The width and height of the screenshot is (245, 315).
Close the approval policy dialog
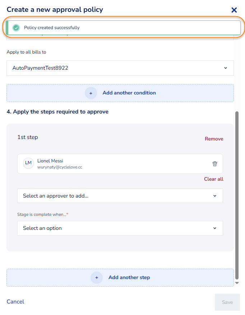234,10
